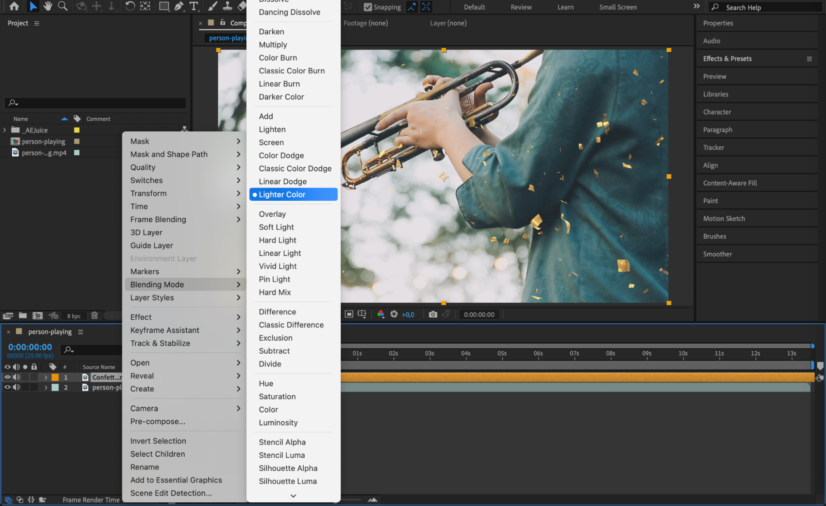The image size is (826, 506).
Task: Switch to Small Screen workspace
Action: coord(617,7)
